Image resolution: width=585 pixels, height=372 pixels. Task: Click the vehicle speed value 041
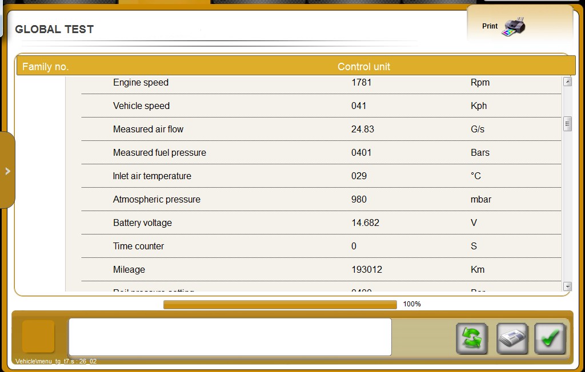point(359,106)
